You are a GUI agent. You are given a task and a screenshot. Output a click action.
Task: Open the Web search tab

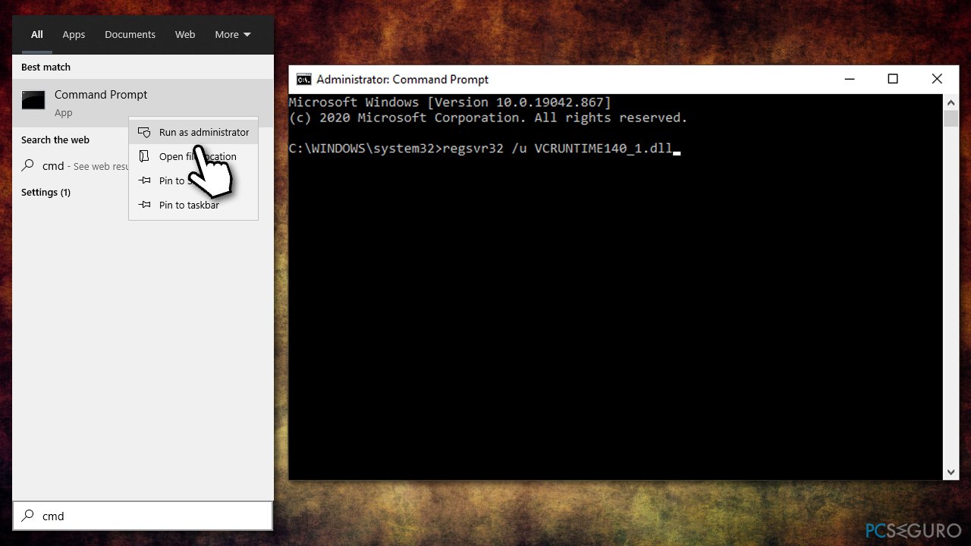(185, 35)
